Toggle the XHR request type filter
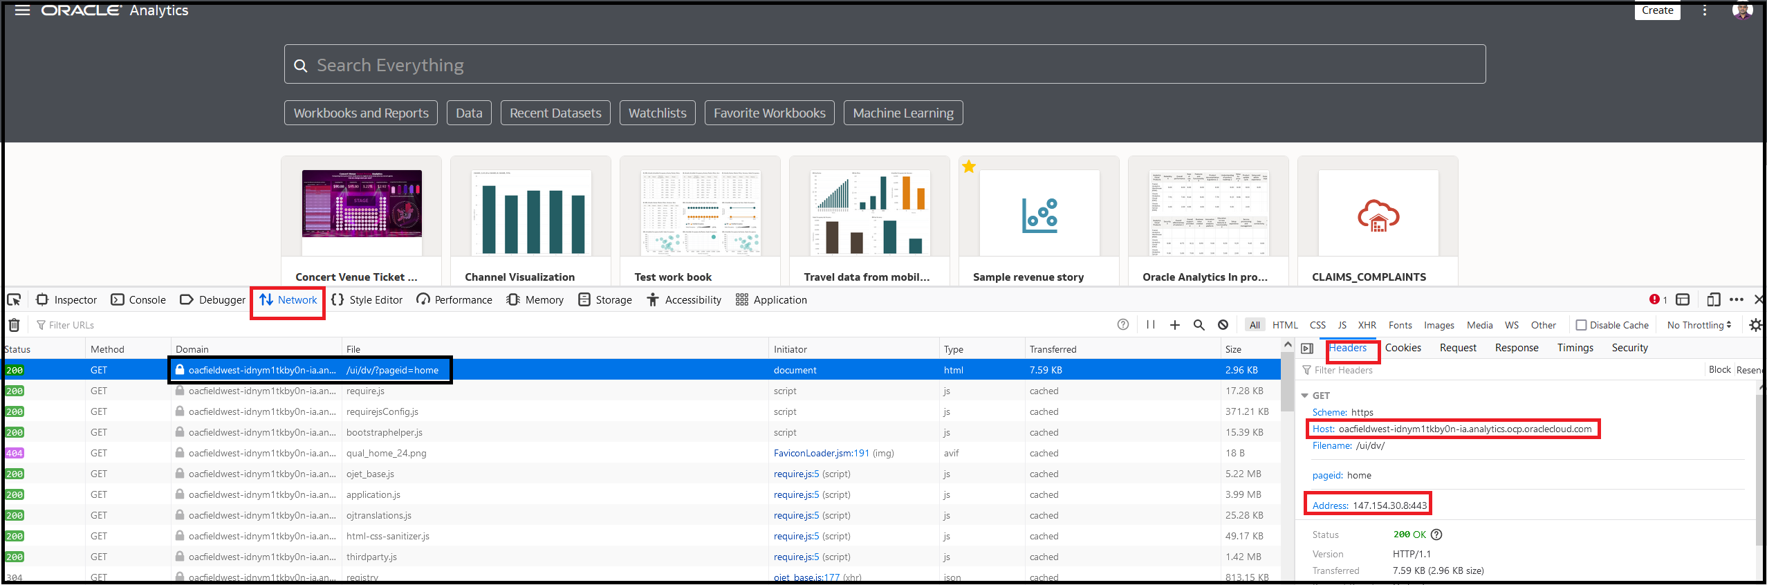 [1367, 325]
